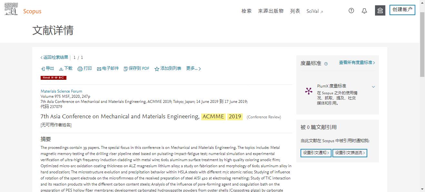This screenshot has width=425, height=192.
Task: Open the help question mark icon
Action: [351, 11]
